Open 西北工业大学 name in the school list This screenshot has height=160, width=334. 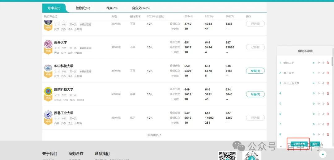tap(64, 113)
